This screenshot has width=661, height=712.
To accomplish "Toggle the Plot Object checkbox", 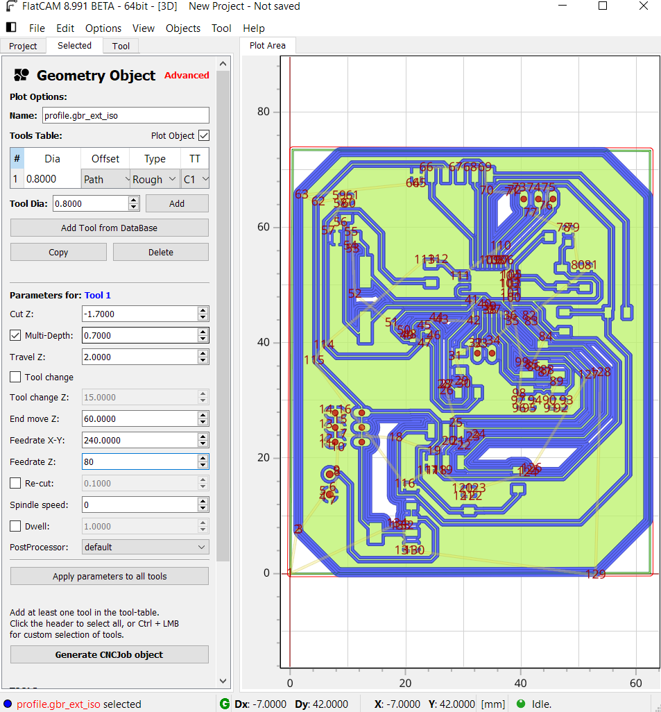I will pos(204,136).
